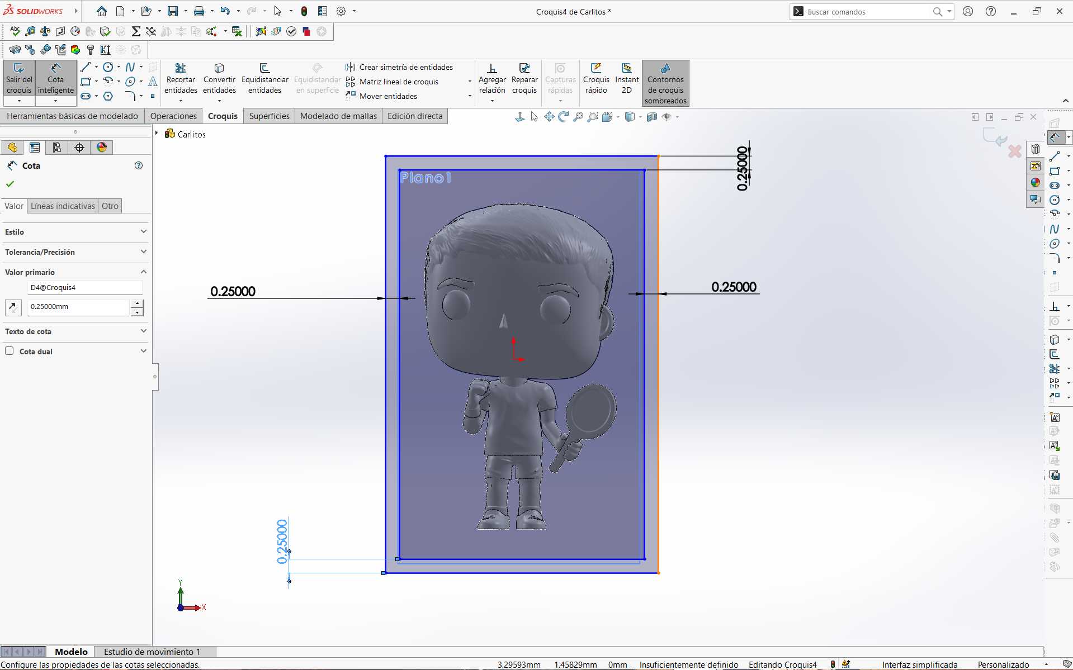Click the Rebuild traffic light icon
The height and width of the screenshot is (670, 1073).
tap(304, 11)
